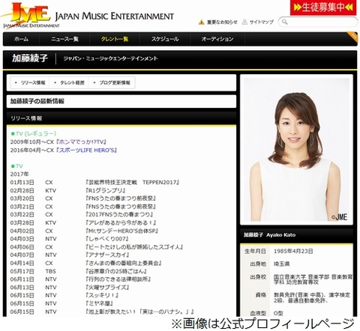
Task: Select アナザースカイ entry
Action: (107, 255)
